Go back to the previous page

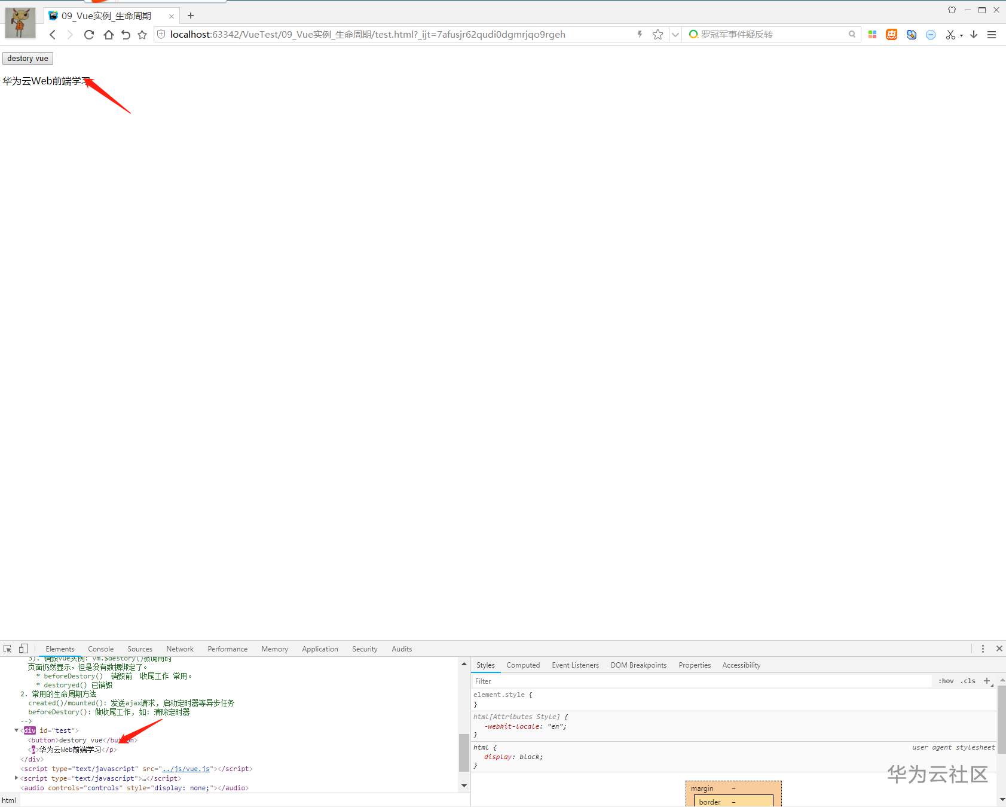pos(53,35)
